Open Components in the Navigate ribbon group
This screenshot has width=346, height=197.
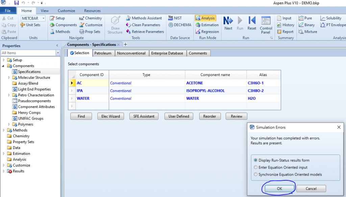click(63, 25)
